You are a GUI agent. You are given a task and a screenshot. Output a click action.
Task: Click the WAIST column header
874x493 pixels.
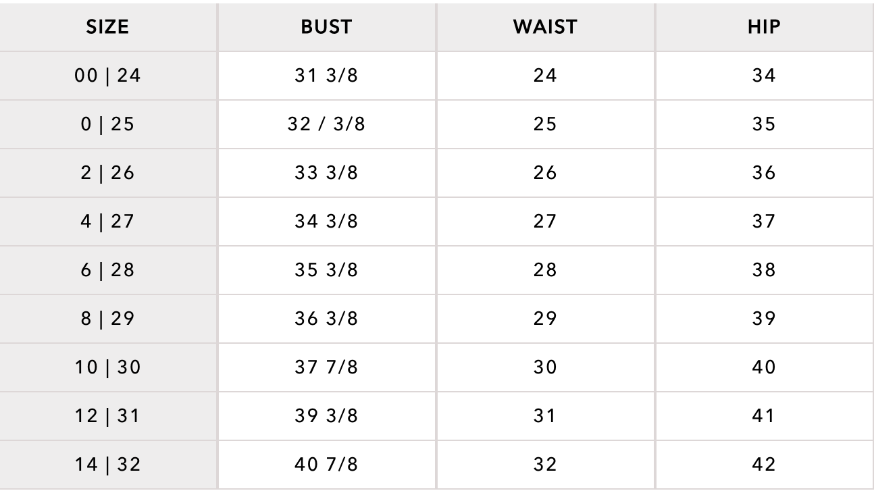545,27
